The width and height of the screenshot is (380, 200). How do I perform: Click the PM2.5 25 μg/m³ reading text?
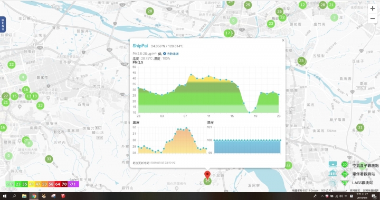tap(145, 54)
